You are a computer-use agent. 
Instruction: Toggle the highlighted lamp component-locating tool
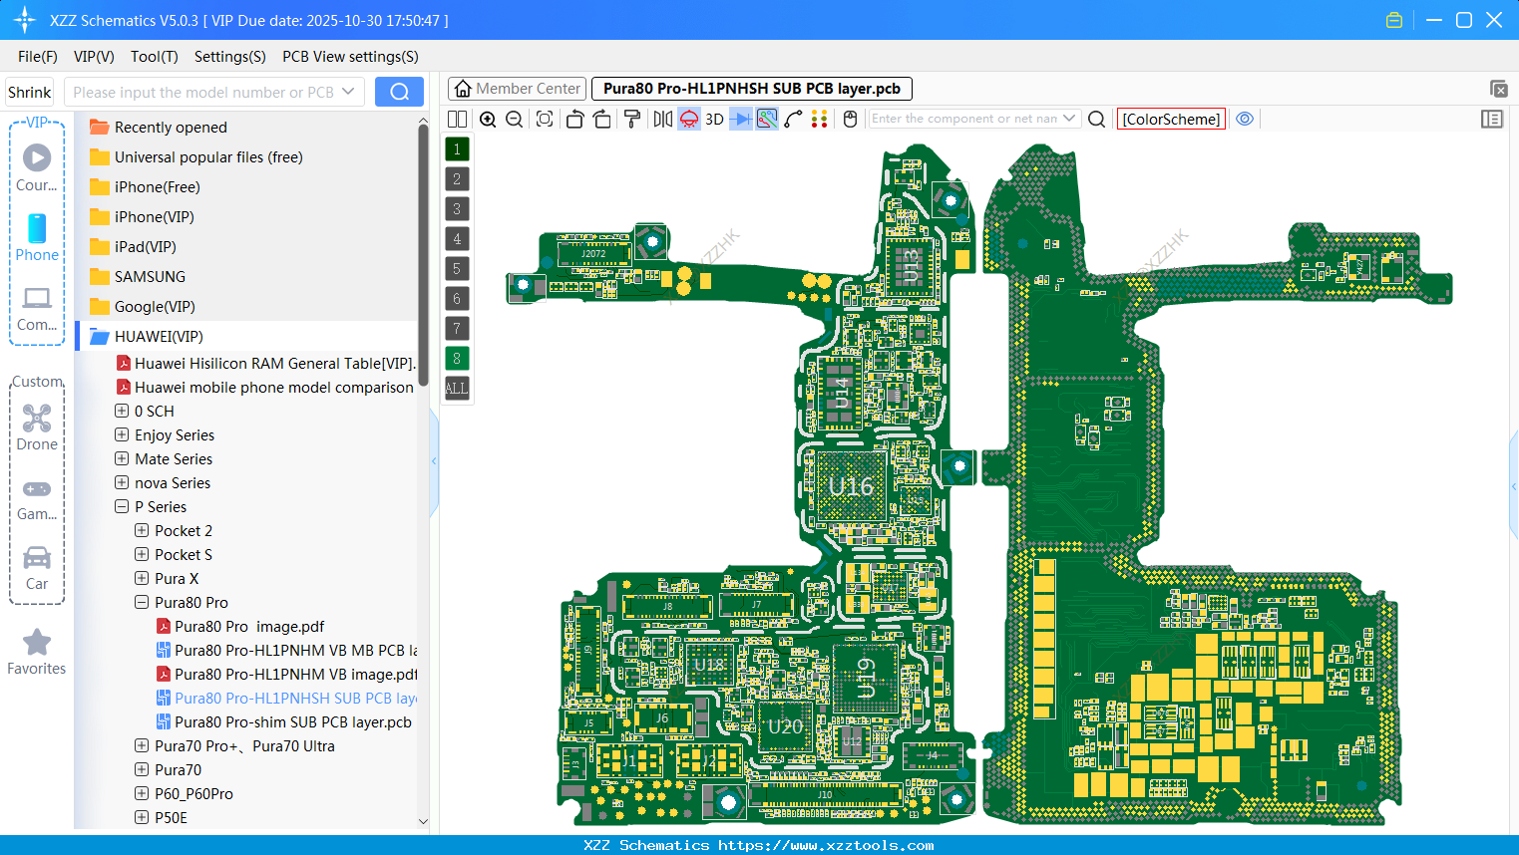click(x=688, y=119)
